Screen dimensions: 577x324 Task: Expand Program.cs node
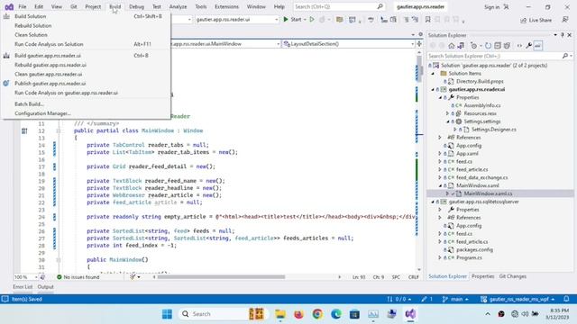pyautogui.click(x=440, y=258)
